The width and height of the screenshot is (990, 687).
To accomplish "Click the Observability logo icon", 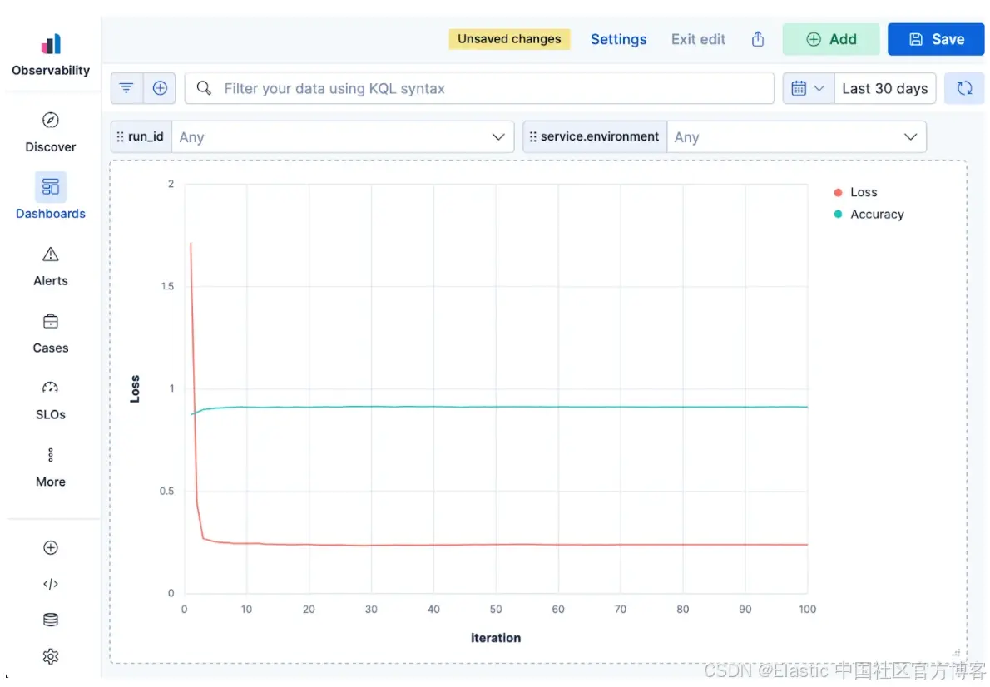I will pos(51,44).
